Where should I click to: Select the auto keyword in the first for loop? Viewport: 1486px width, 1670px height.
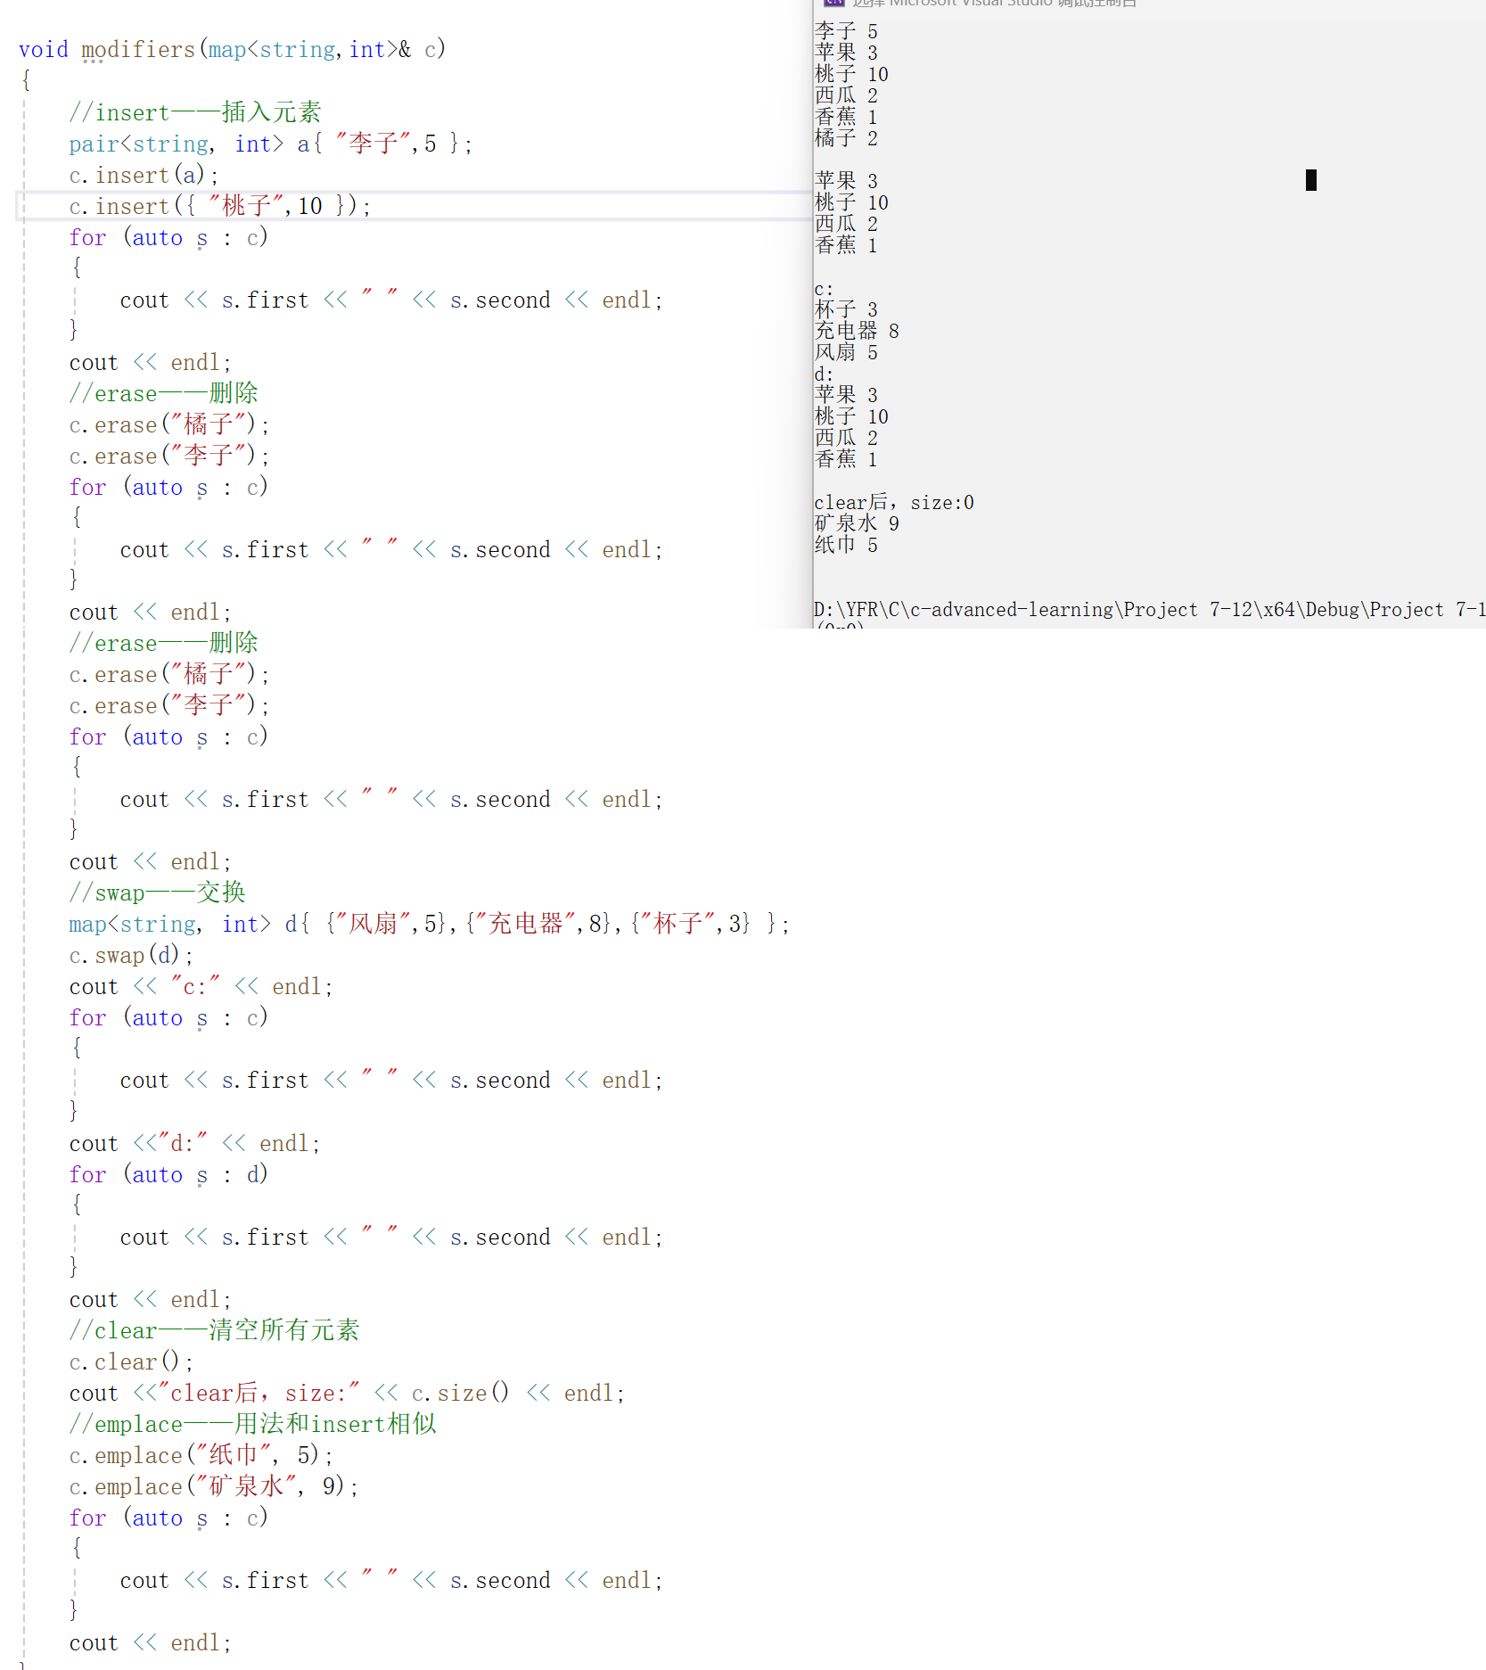(158, 237)
